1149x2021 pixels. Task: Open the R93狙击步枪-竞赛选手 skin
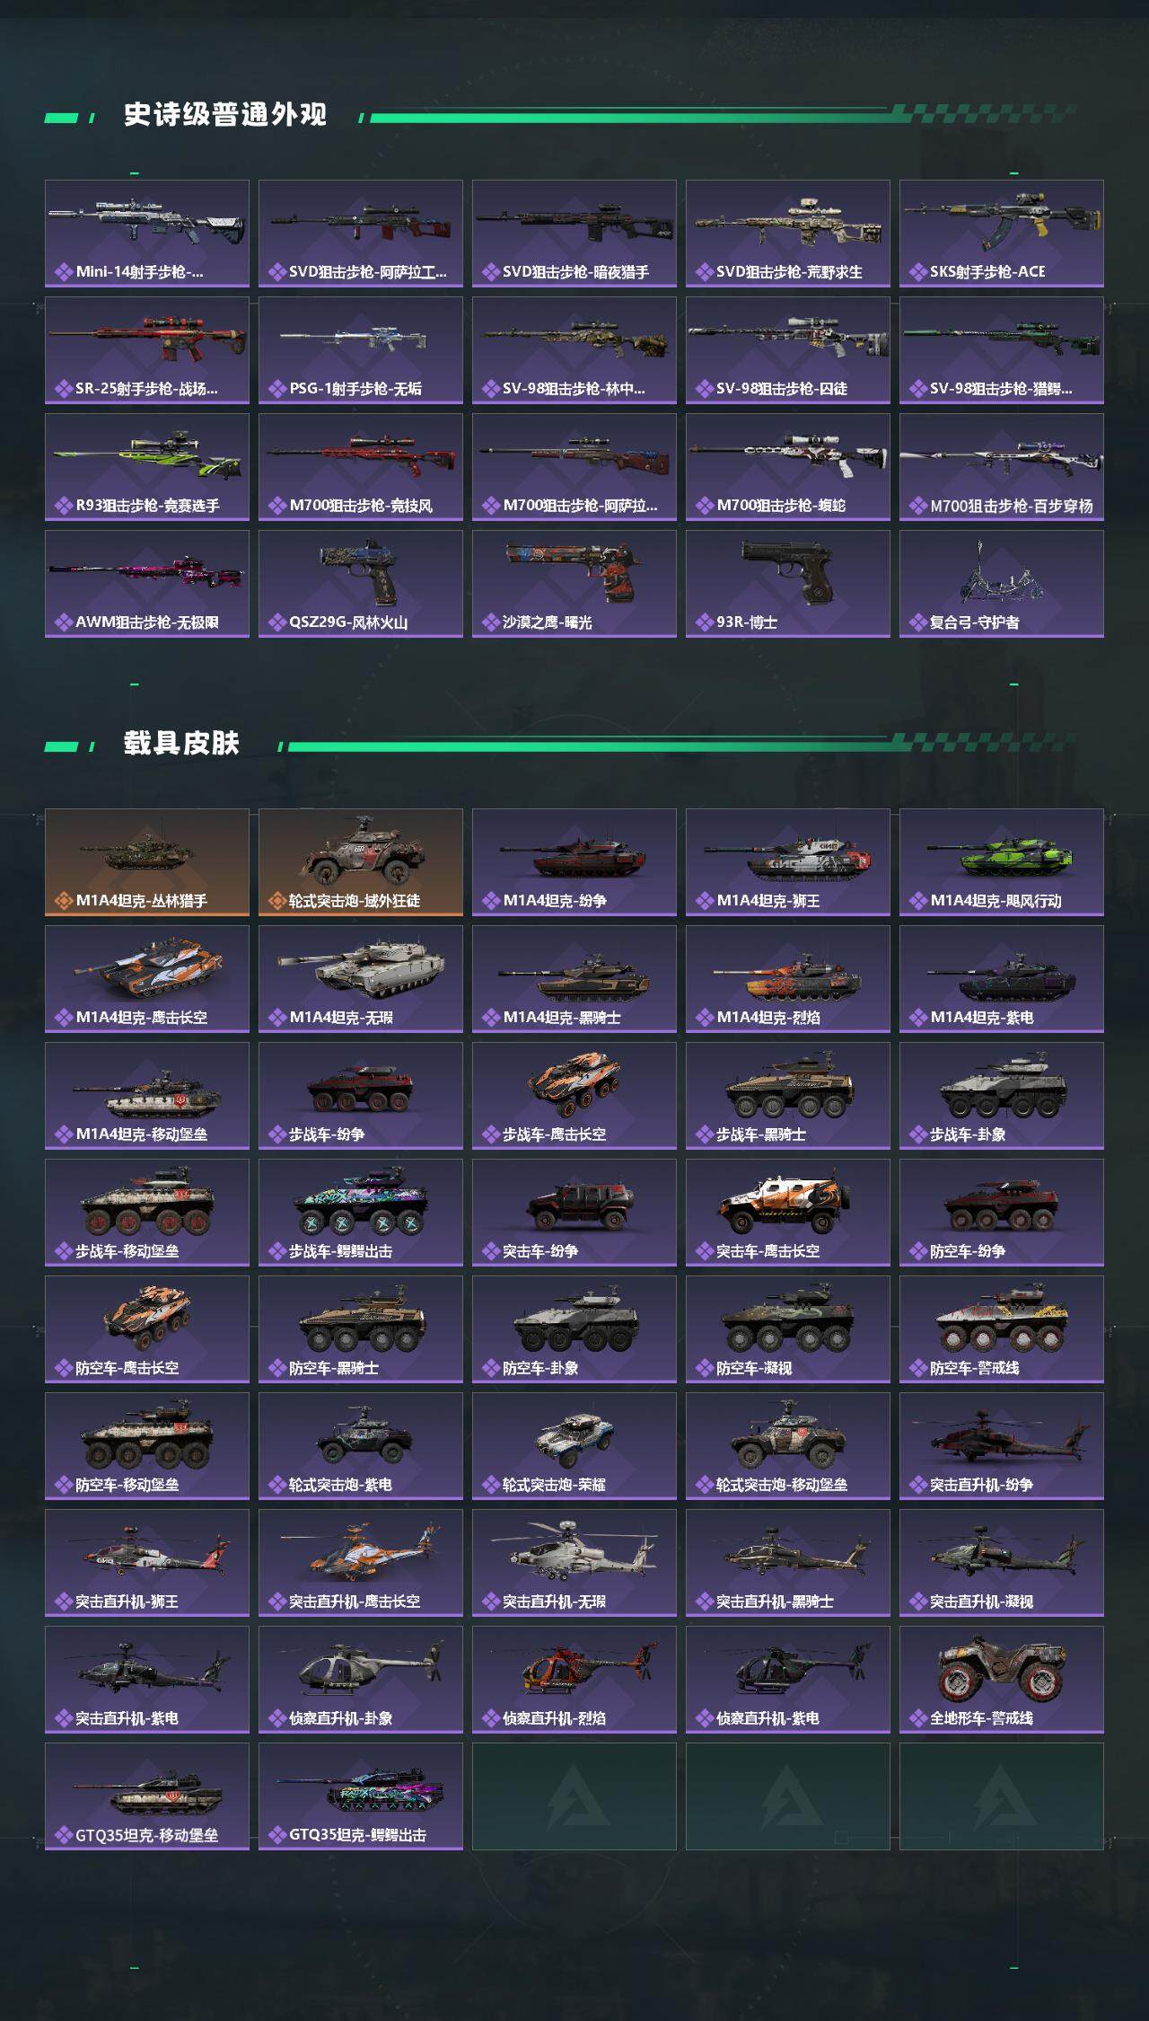147,467
